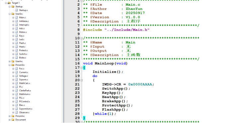
Task: Click the PmsmInc folder icon
Action: point(13,116)
